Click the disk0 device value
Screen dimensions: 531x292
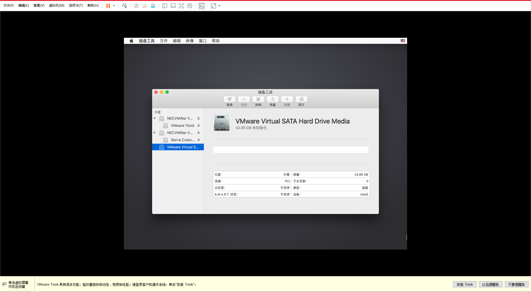click(x=364, y=194)
